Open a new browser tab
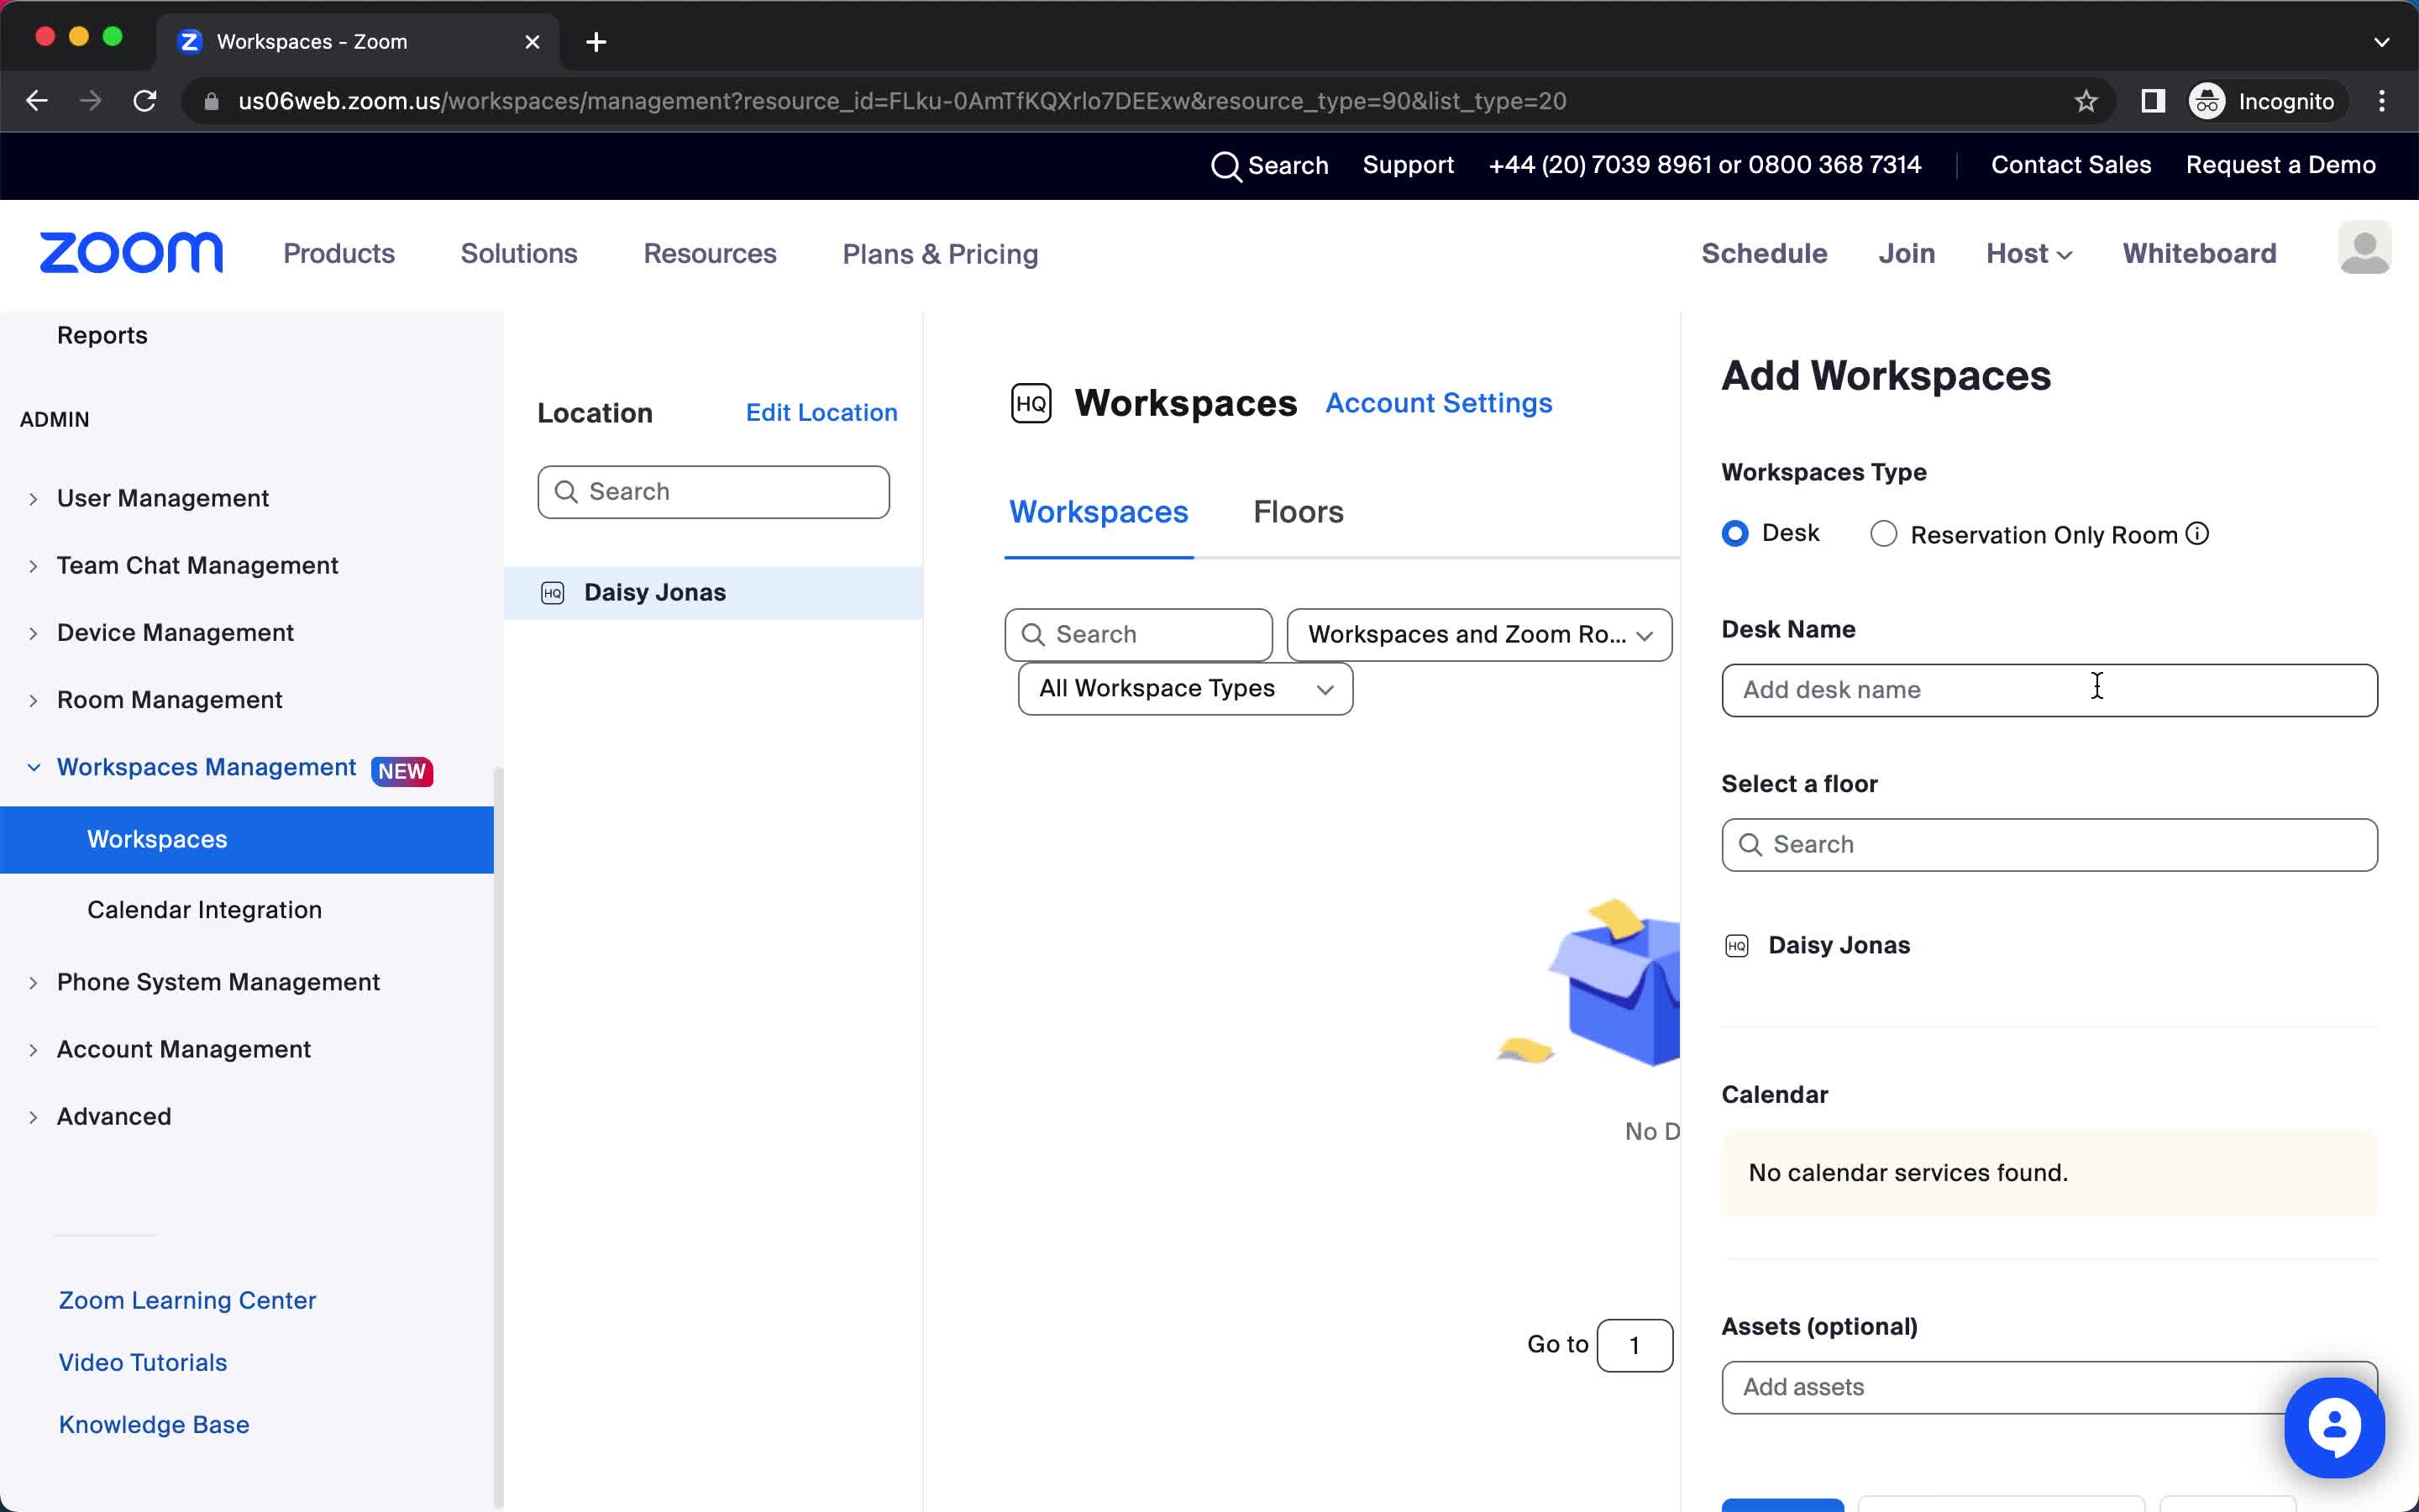The image size is (2419, 1512). pyautogui.click(x=596, y=42)
